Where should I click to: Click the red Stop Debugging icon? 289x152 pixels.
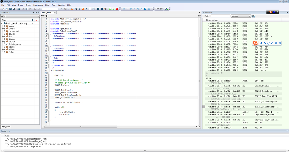pos(117,9)
